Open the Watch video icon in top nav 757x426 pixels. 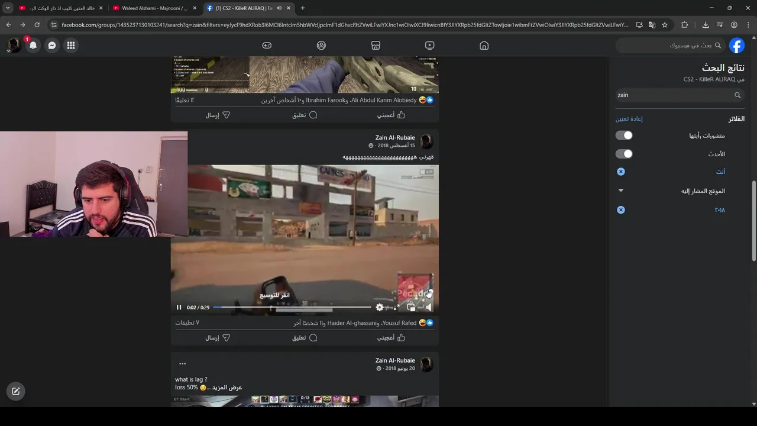pyautogui.click(x=429, y=46)
